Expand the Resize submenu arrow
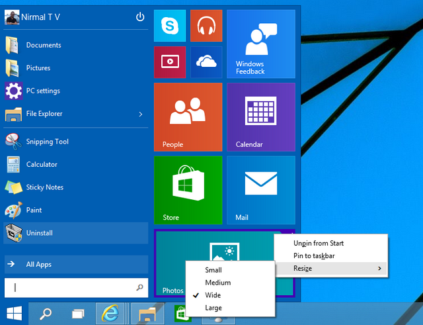 379,268
